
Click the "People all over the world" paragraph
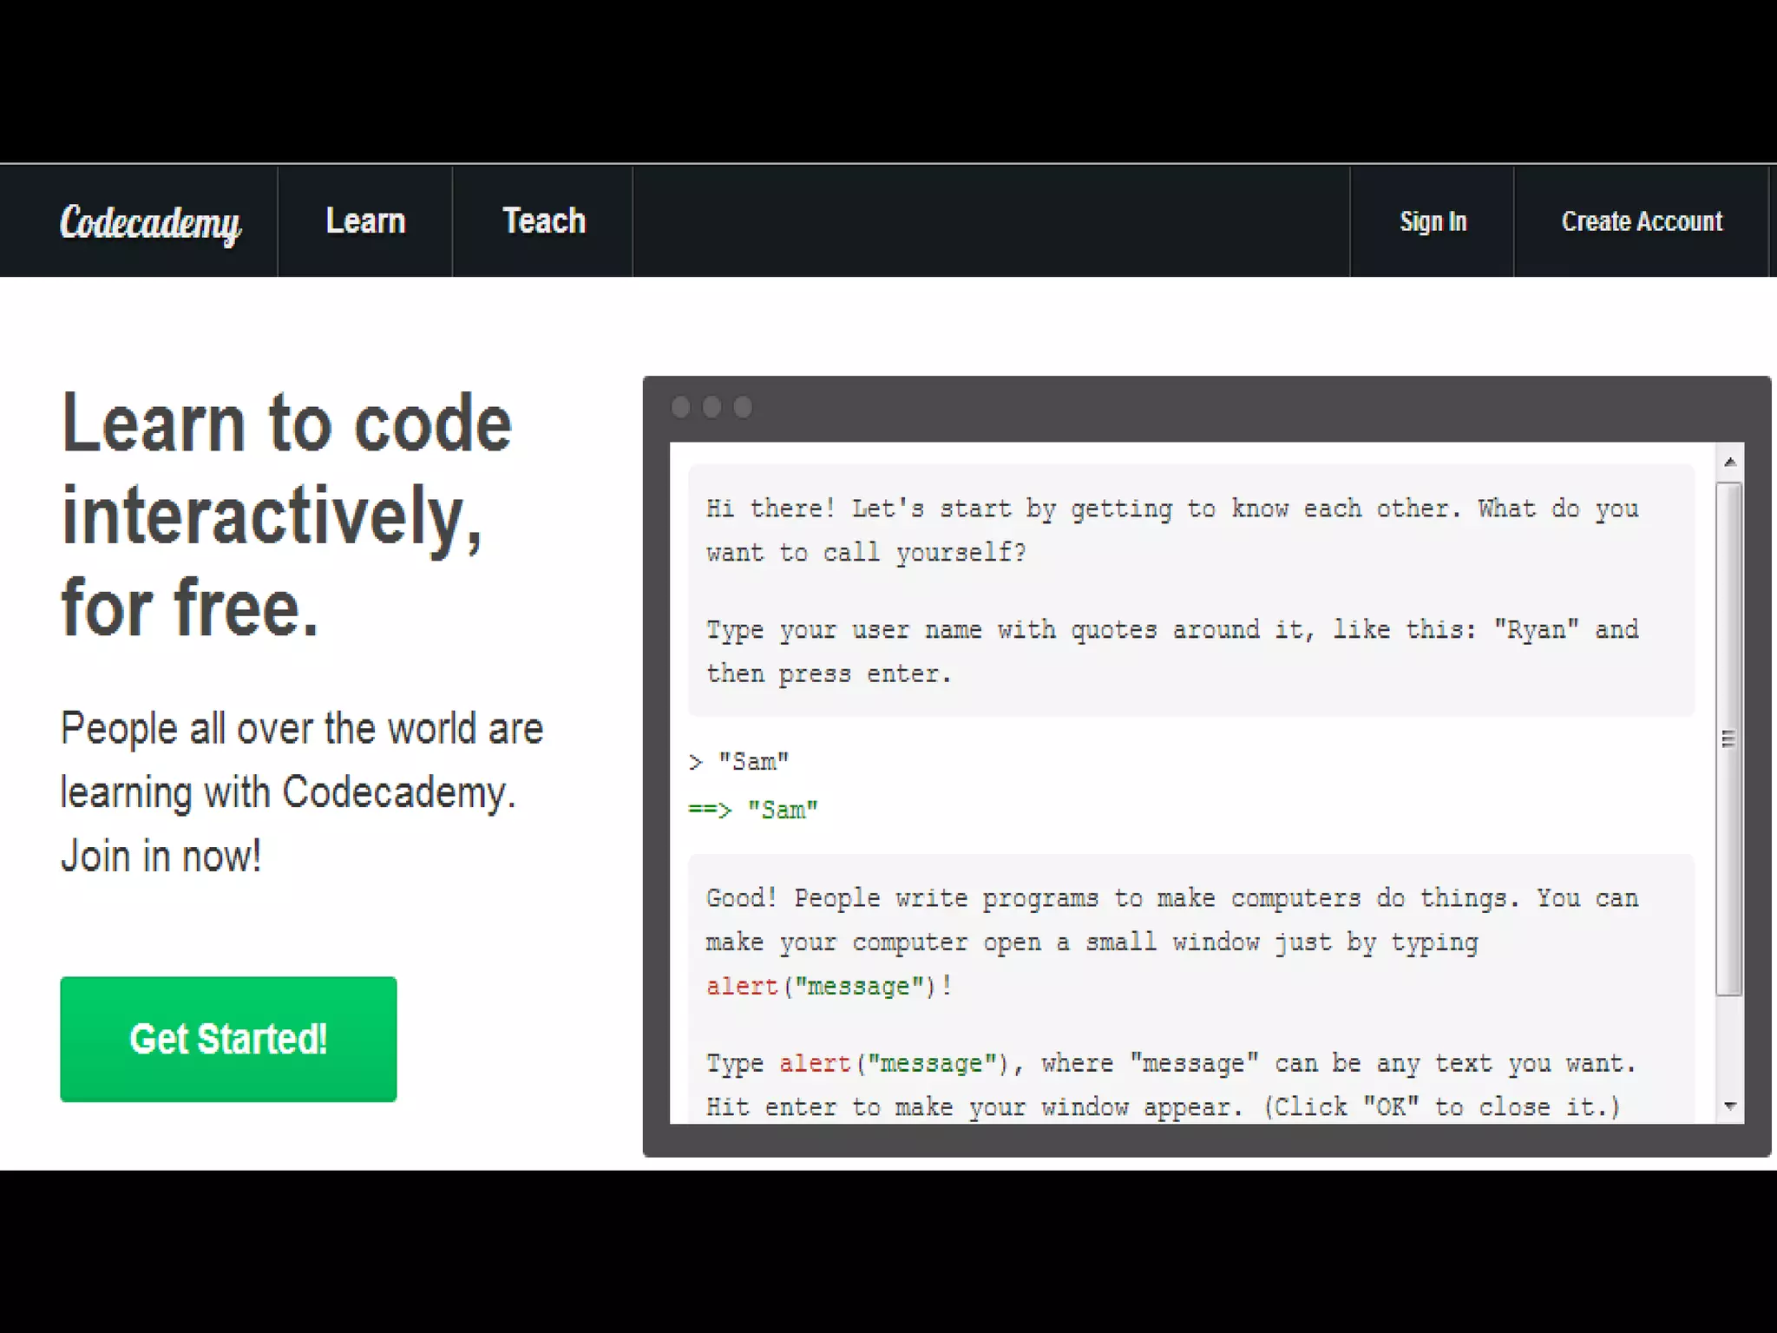coord(301,791)
